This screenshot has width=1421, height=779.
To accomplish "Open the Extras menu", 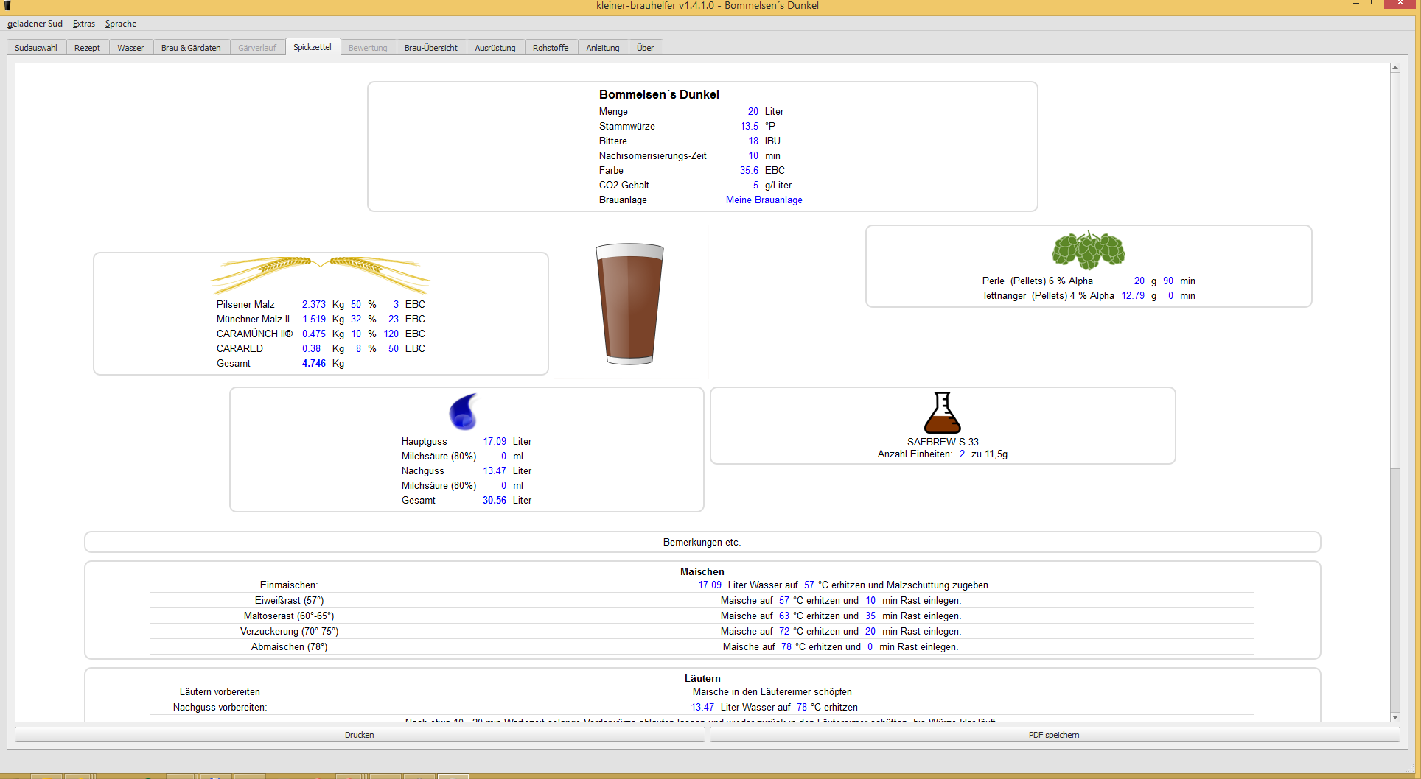I will pyautogui.click(x=84, y=24).
